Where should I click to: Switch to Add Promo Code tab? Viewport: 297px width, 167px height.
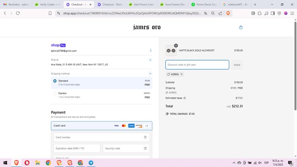tap(141, 4)
